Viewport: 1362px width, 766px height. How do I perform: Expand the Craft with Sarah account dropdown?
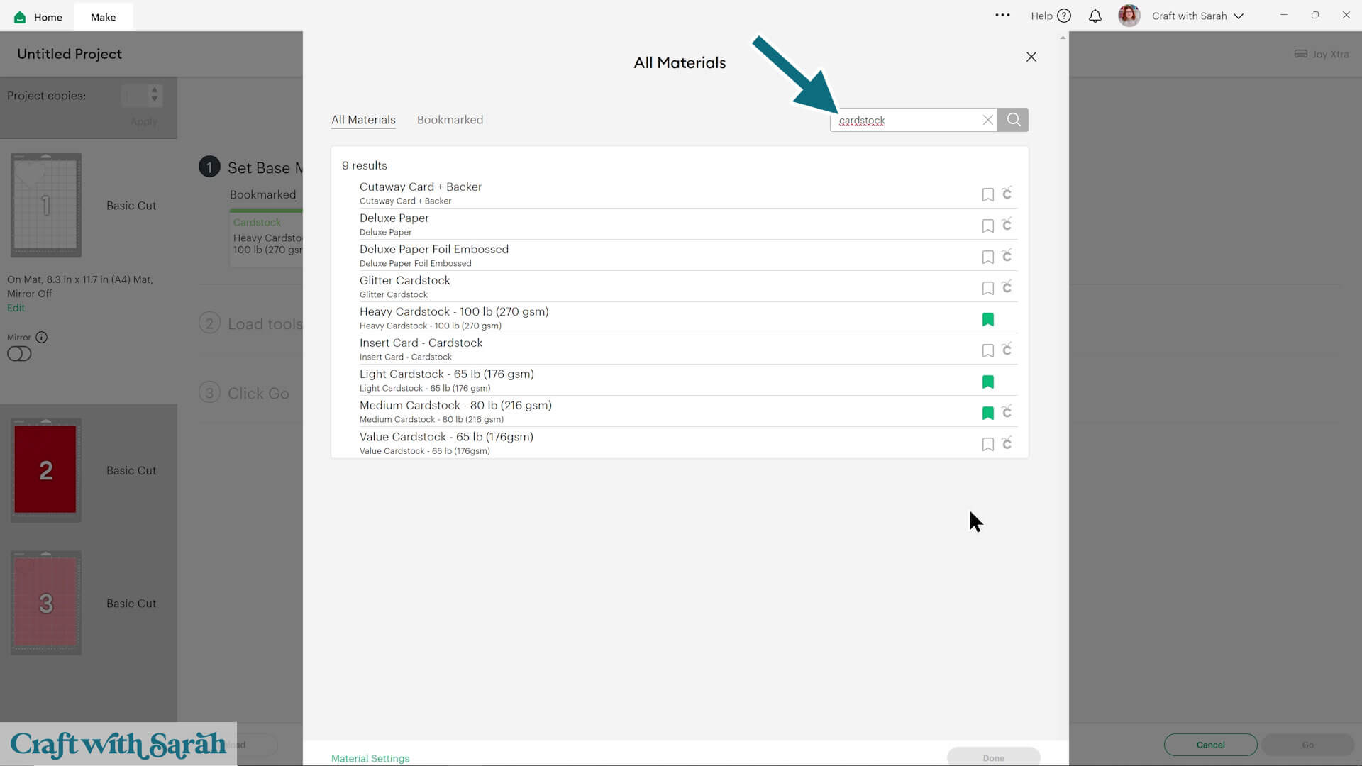coord(1238,16)
